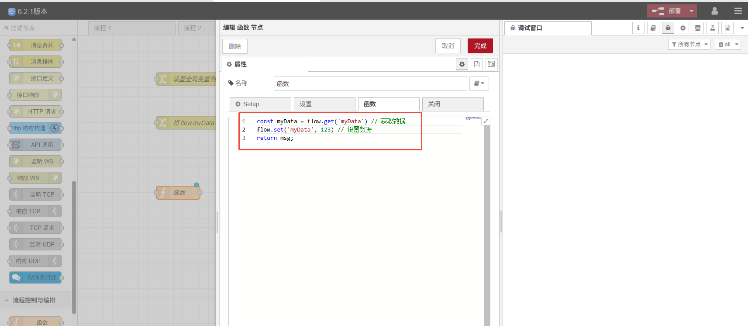Open the flask test sidebar icon

713,28
